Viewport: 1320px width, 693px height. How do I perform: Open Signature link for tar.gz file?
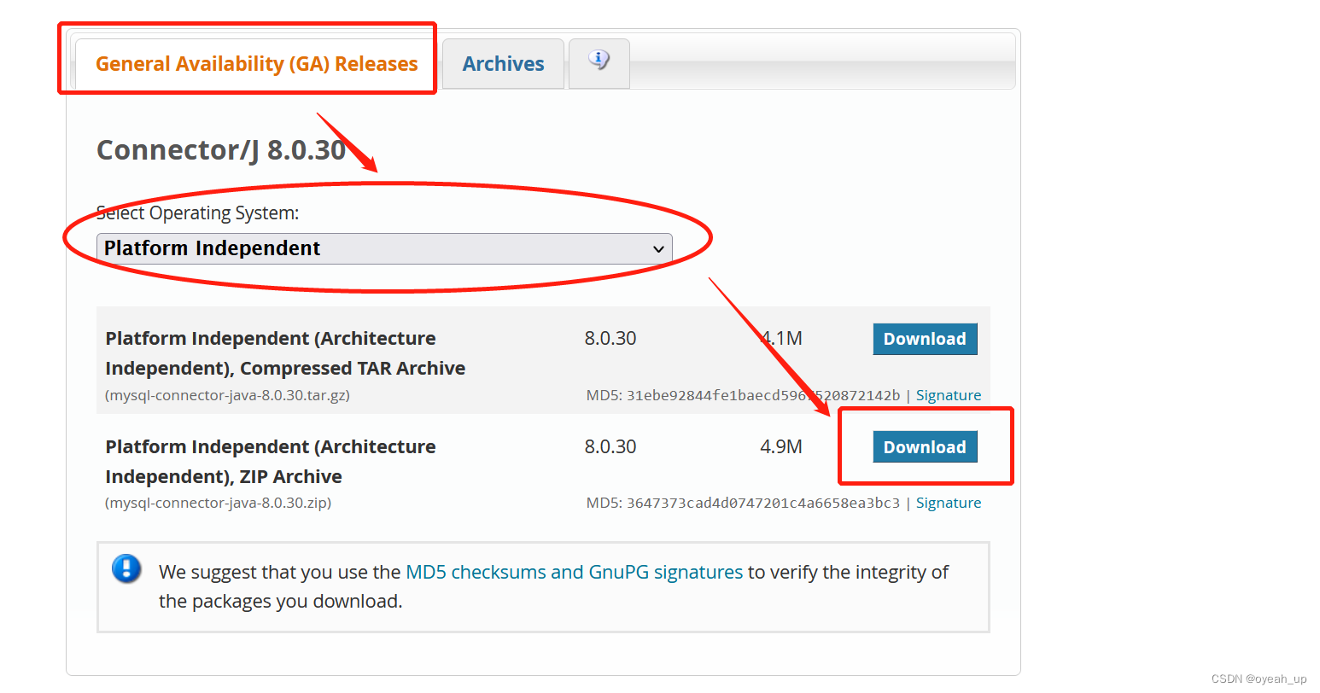(x=949, y=395)
